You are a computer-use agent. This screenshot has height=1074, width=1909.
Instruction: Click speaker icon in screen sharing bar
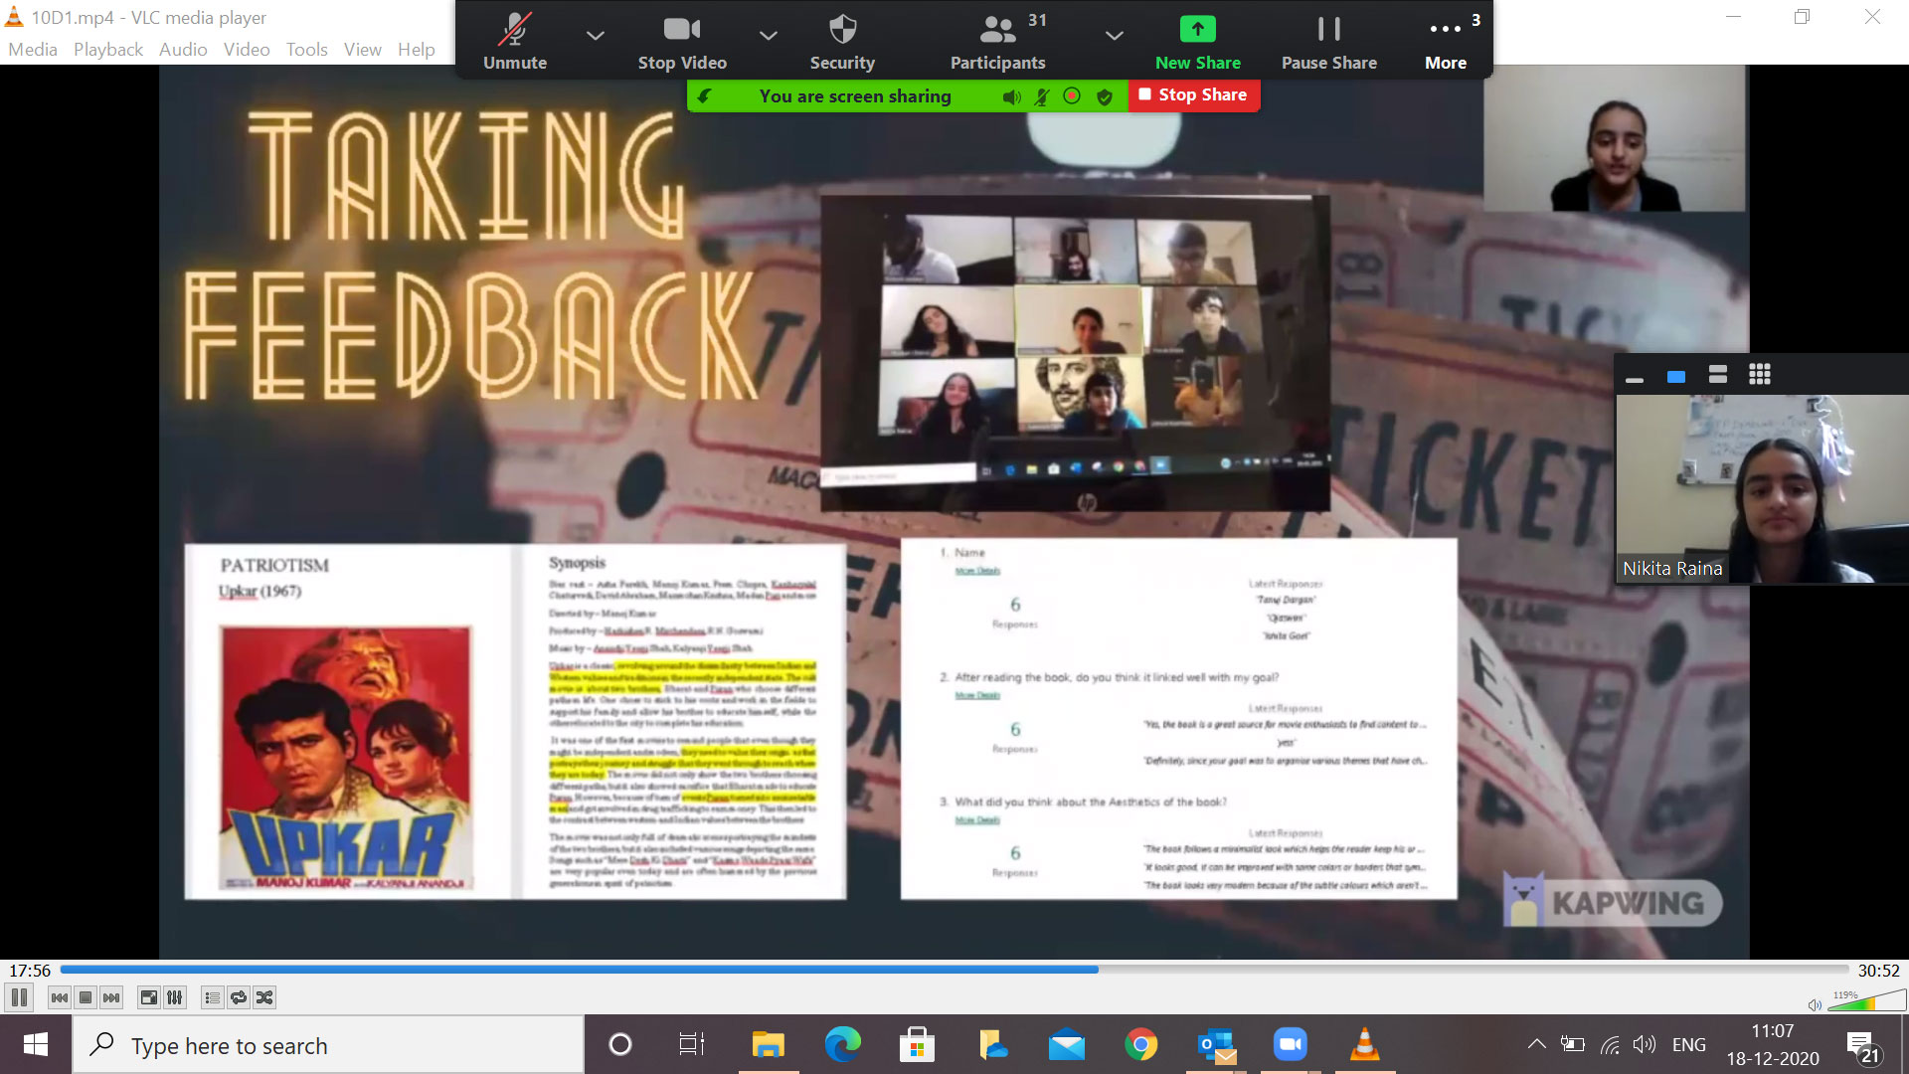[x=1012, y=96]
